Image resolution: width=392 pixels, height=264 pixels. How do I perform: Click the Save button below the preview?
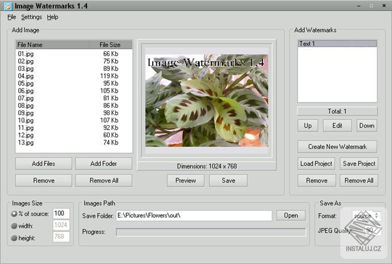[228, 180]
